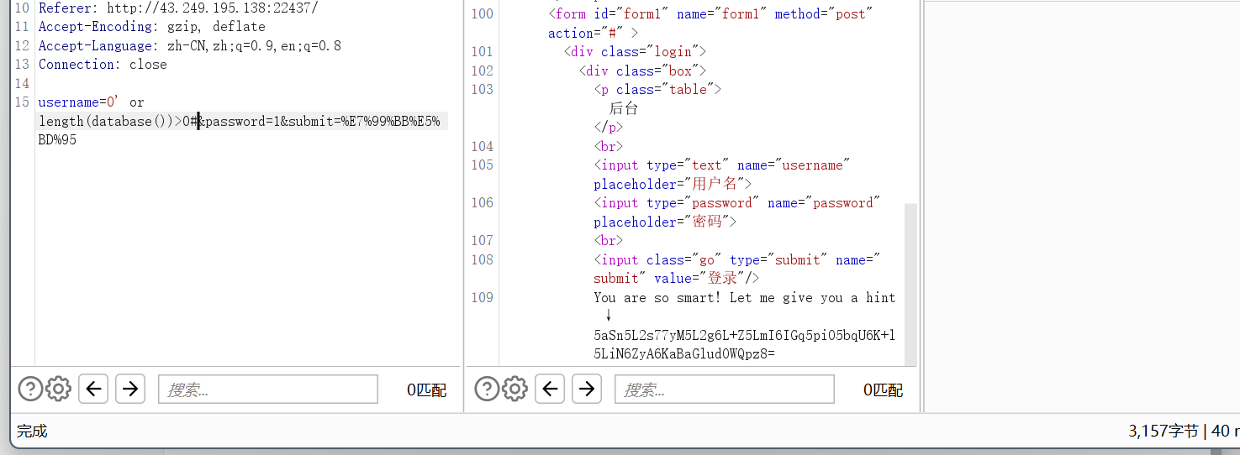Viewport: 1240px width, 455px height.
Task: Place cursor in username=0' or payload line
Action: point(91,102)
